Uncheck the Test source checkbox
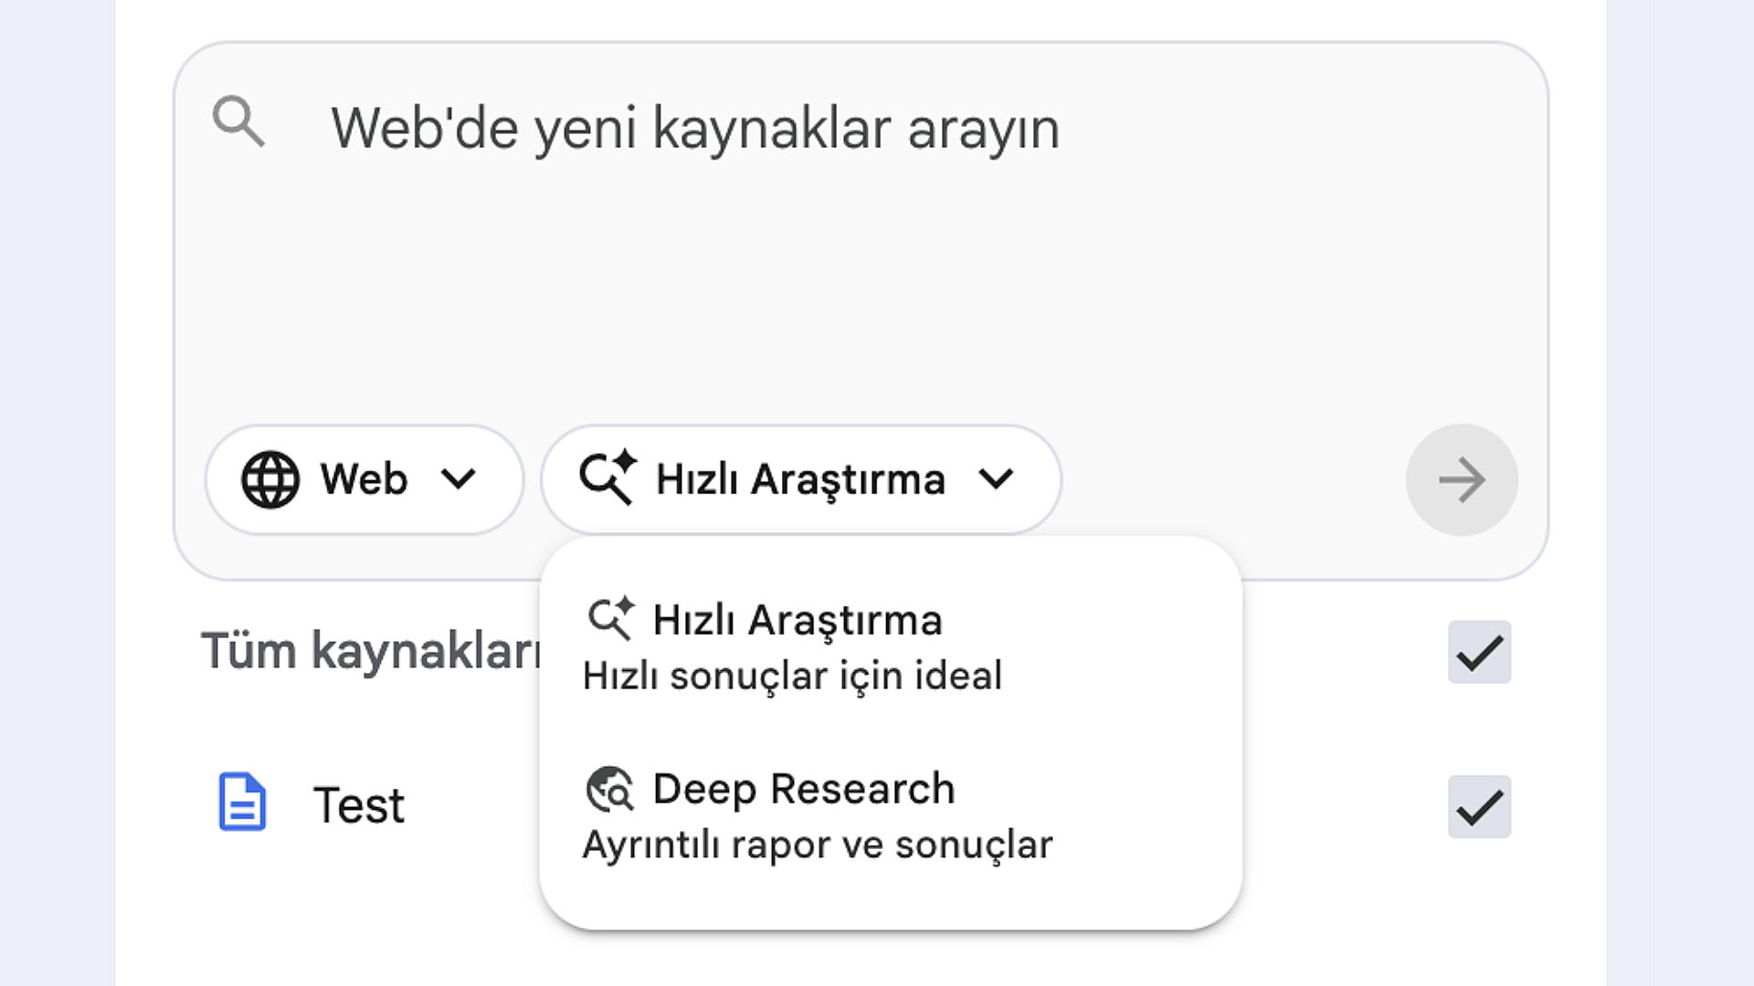1754x986 pixels. (1479, 807)
